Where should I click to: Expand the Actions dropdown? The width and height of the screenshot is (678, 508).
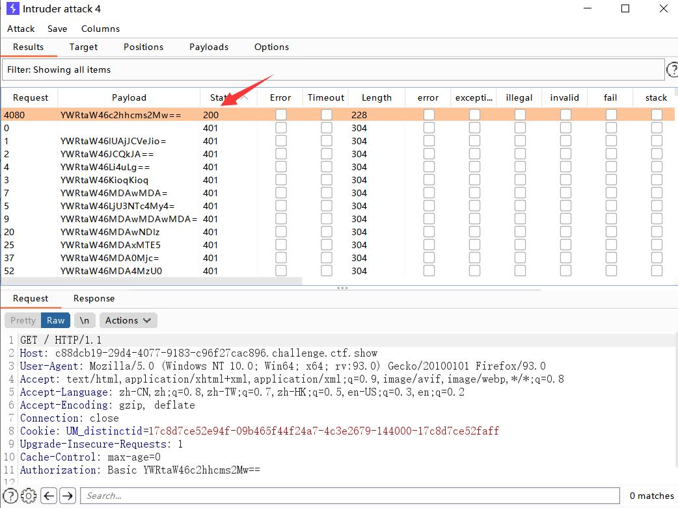click(128, 320)
